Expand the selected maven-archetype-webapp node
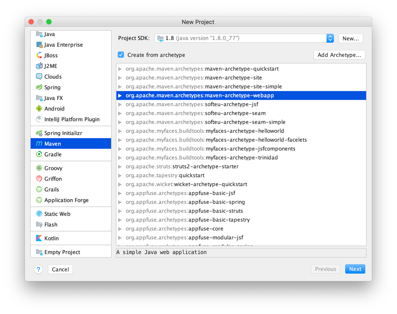Image resolution: width=397 pixels, height=314 pixels. pos(120,96)
